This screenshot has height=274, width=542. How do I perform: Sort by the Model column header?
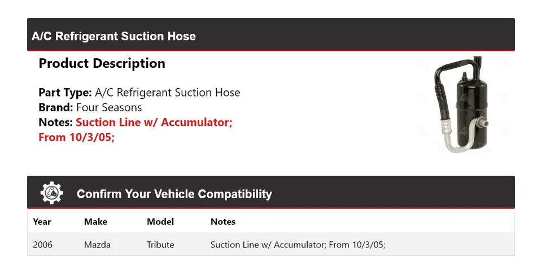(x=160, y=221)
